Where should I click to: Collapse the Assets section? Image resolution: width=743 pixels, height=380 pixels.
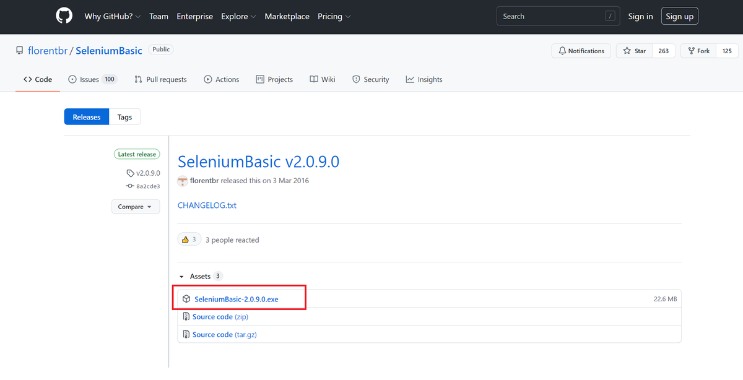tap(201, 276)
